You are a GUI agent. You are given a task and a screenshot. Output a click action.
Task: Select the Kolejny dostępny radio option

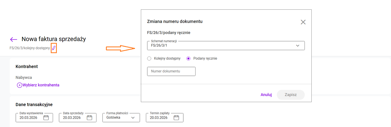[x=149, y=58]
